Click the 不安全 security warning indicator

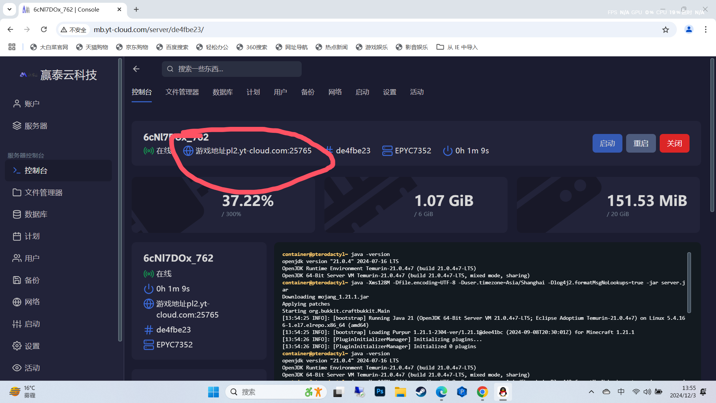73,29
